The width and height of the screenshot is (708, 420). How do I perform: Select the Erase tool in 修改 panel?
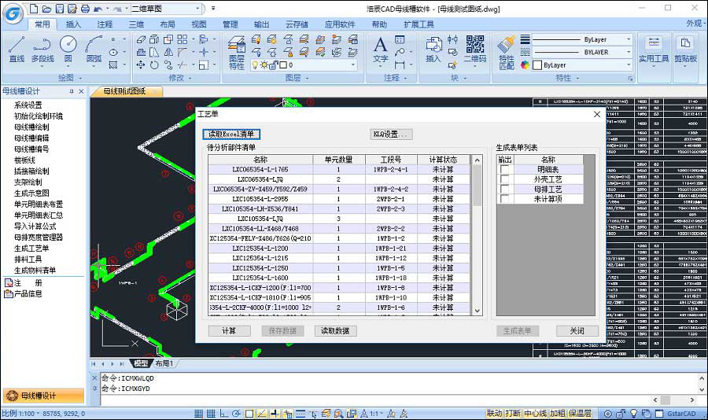pyautogui.click(x=141, y=39)
